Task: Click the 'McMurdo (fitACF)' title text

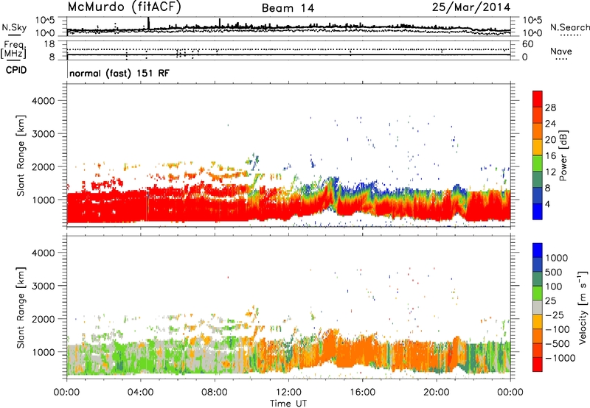Action: (124, 7)
